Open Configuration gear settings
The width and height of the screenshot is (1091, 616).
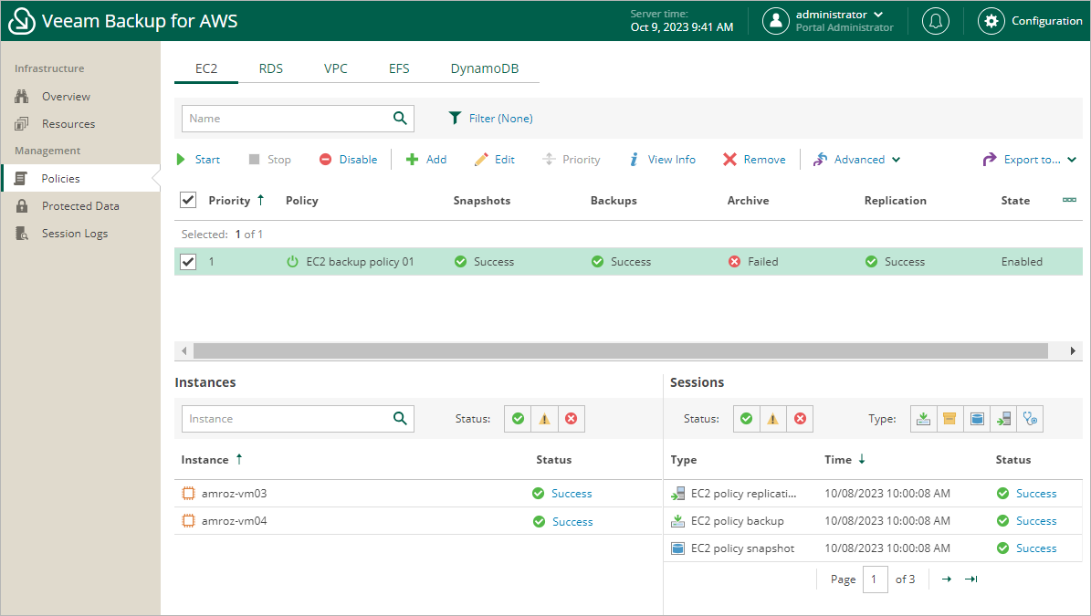click(x=991, y=21)
